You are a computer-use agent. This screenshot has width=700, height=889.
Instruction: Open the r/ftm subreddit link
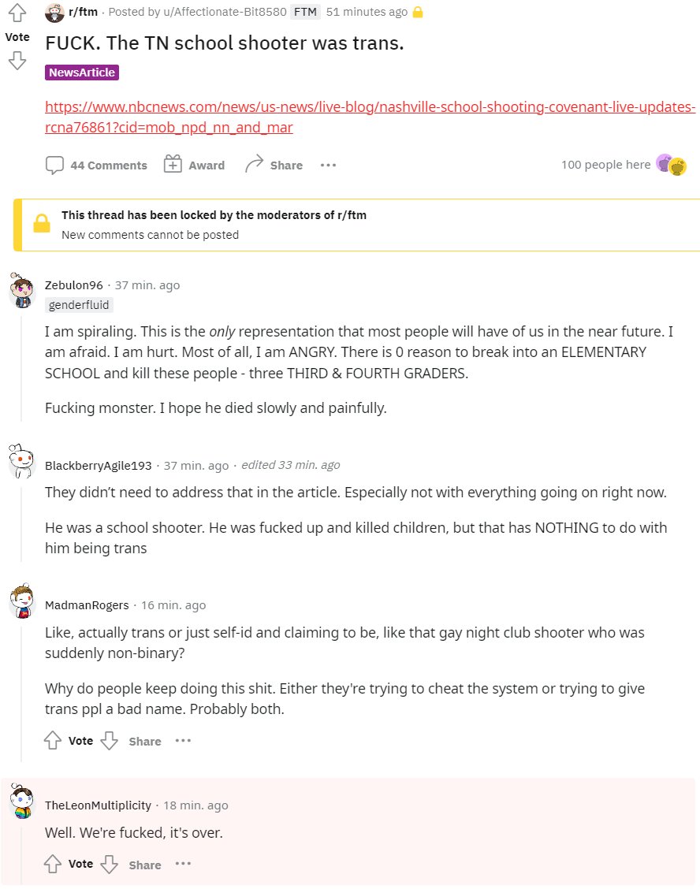tap(83, 12)
